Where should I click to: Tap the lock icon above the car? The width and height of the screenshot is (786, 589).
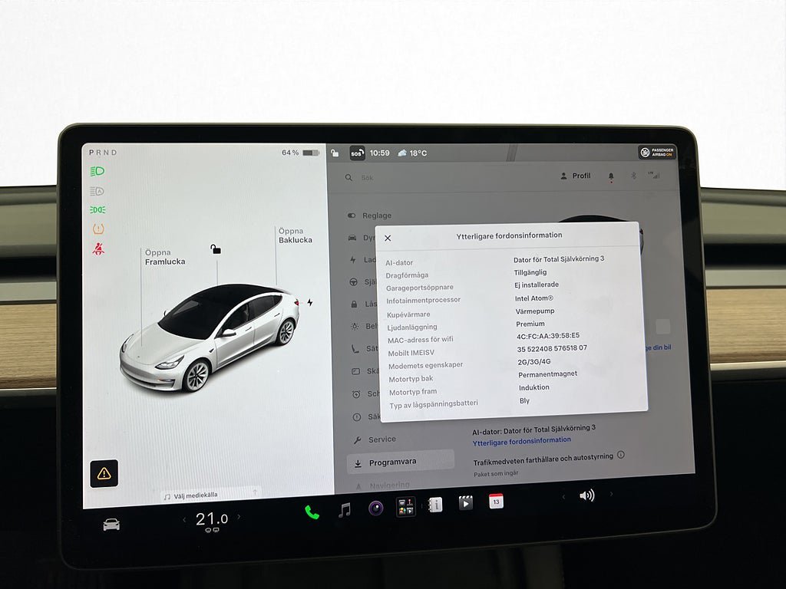216,249
